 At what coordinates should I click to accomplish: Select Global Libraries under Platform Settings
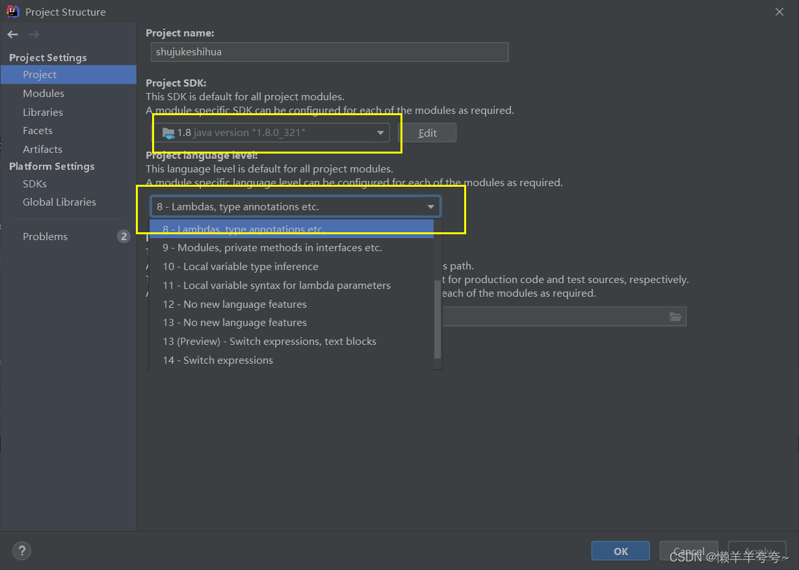click(59, 202)
